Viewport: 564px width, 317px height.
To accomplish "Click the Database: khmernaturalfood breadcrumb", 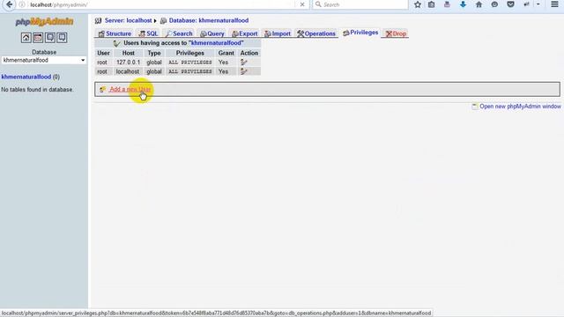I will pyautogui.click(x=209, y=20).
